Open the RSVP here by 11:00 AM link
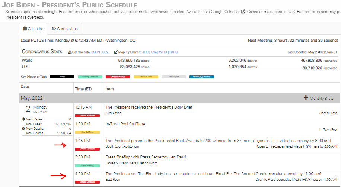The image size is (341, 187). [x=320, y=180]
